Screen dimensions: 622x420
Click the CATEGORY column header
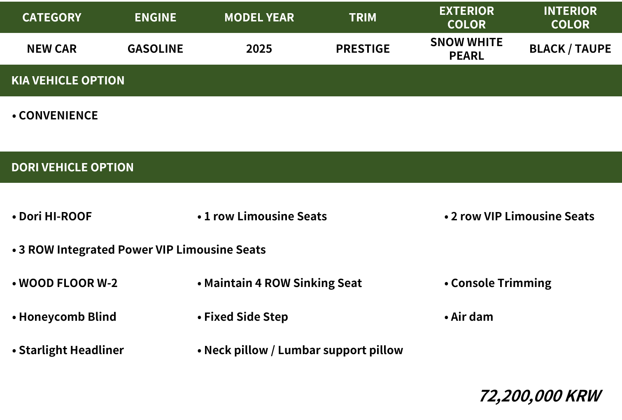(52, 17)
